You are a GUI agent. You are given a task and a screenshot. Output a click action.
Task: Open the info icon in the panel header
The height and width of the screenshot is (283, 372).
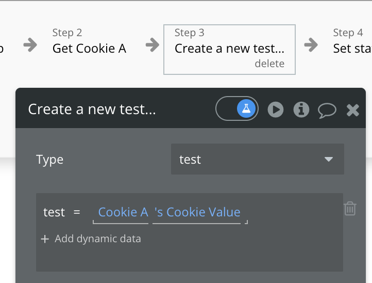click(x=301, y=109)
